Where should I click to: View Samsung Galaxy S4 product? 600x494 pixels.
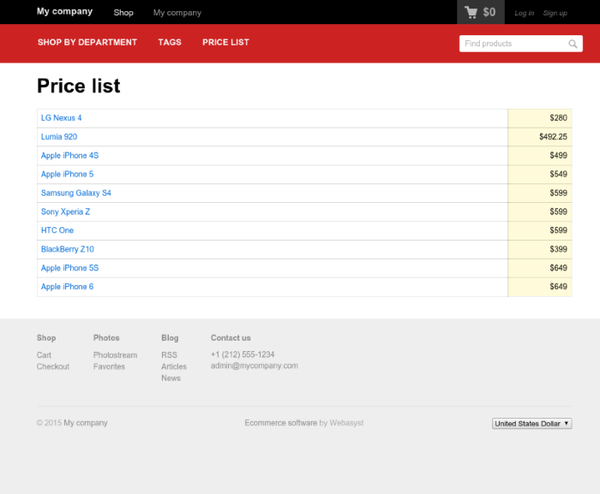[x=76, y=193]
